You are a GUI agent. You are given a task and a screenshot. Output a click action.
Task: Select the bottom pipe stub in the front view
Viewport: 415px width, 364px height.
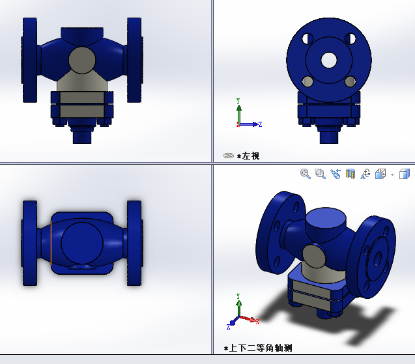coord(82,137)
